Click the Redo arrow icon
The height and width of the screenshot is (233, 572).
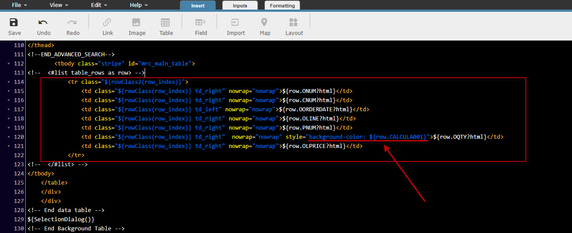pyautogui.click(x=73, y=23)
